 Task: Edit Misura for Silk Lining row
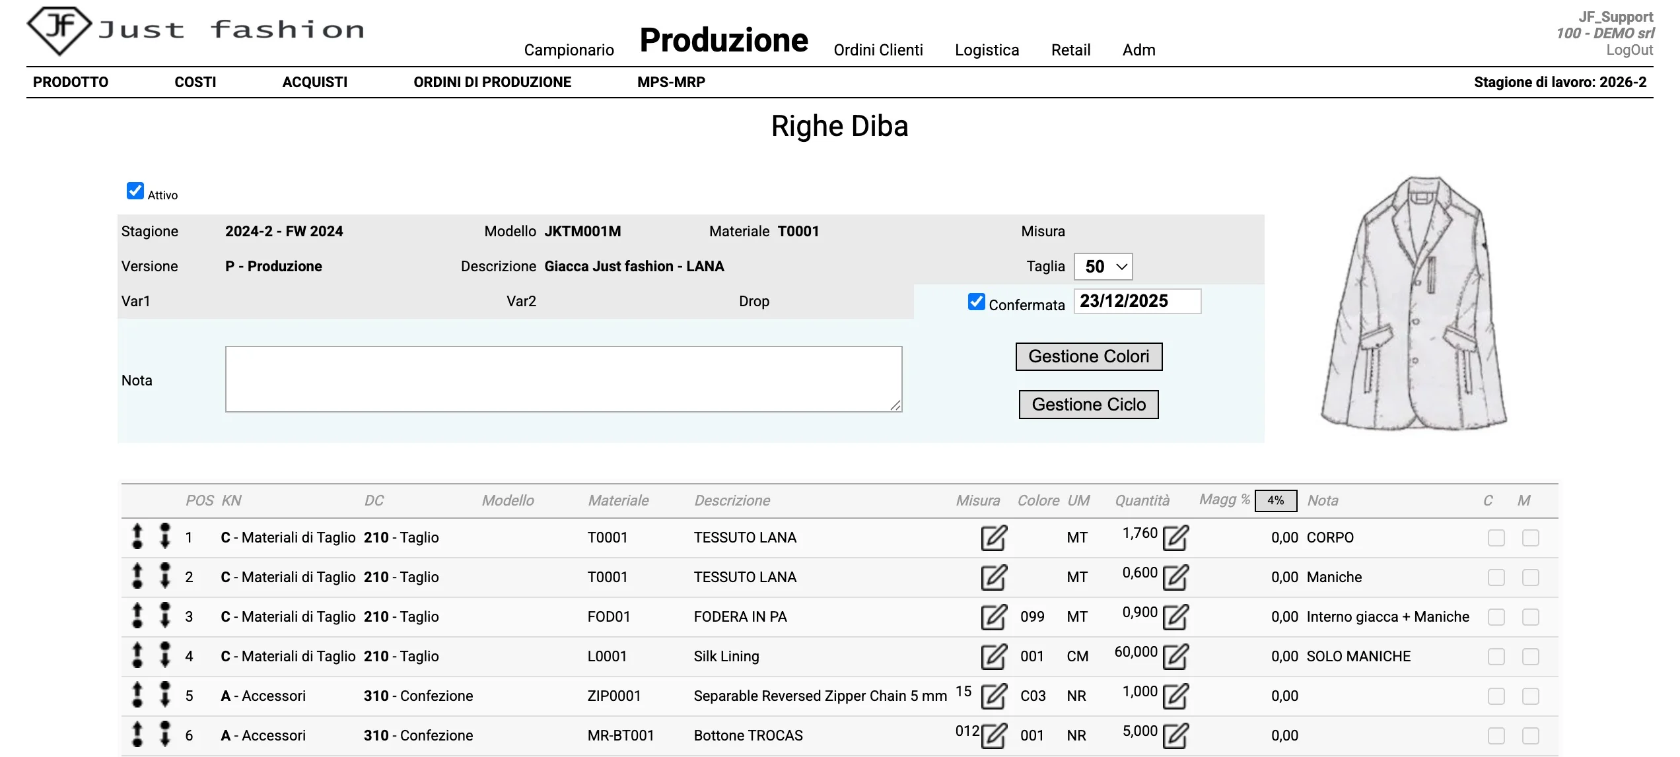(994, 657)
